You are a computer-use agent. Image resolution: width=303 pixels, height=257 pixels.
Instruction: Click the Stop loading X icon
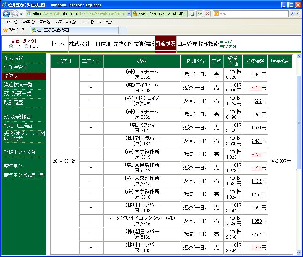click(x=207, y=14)
